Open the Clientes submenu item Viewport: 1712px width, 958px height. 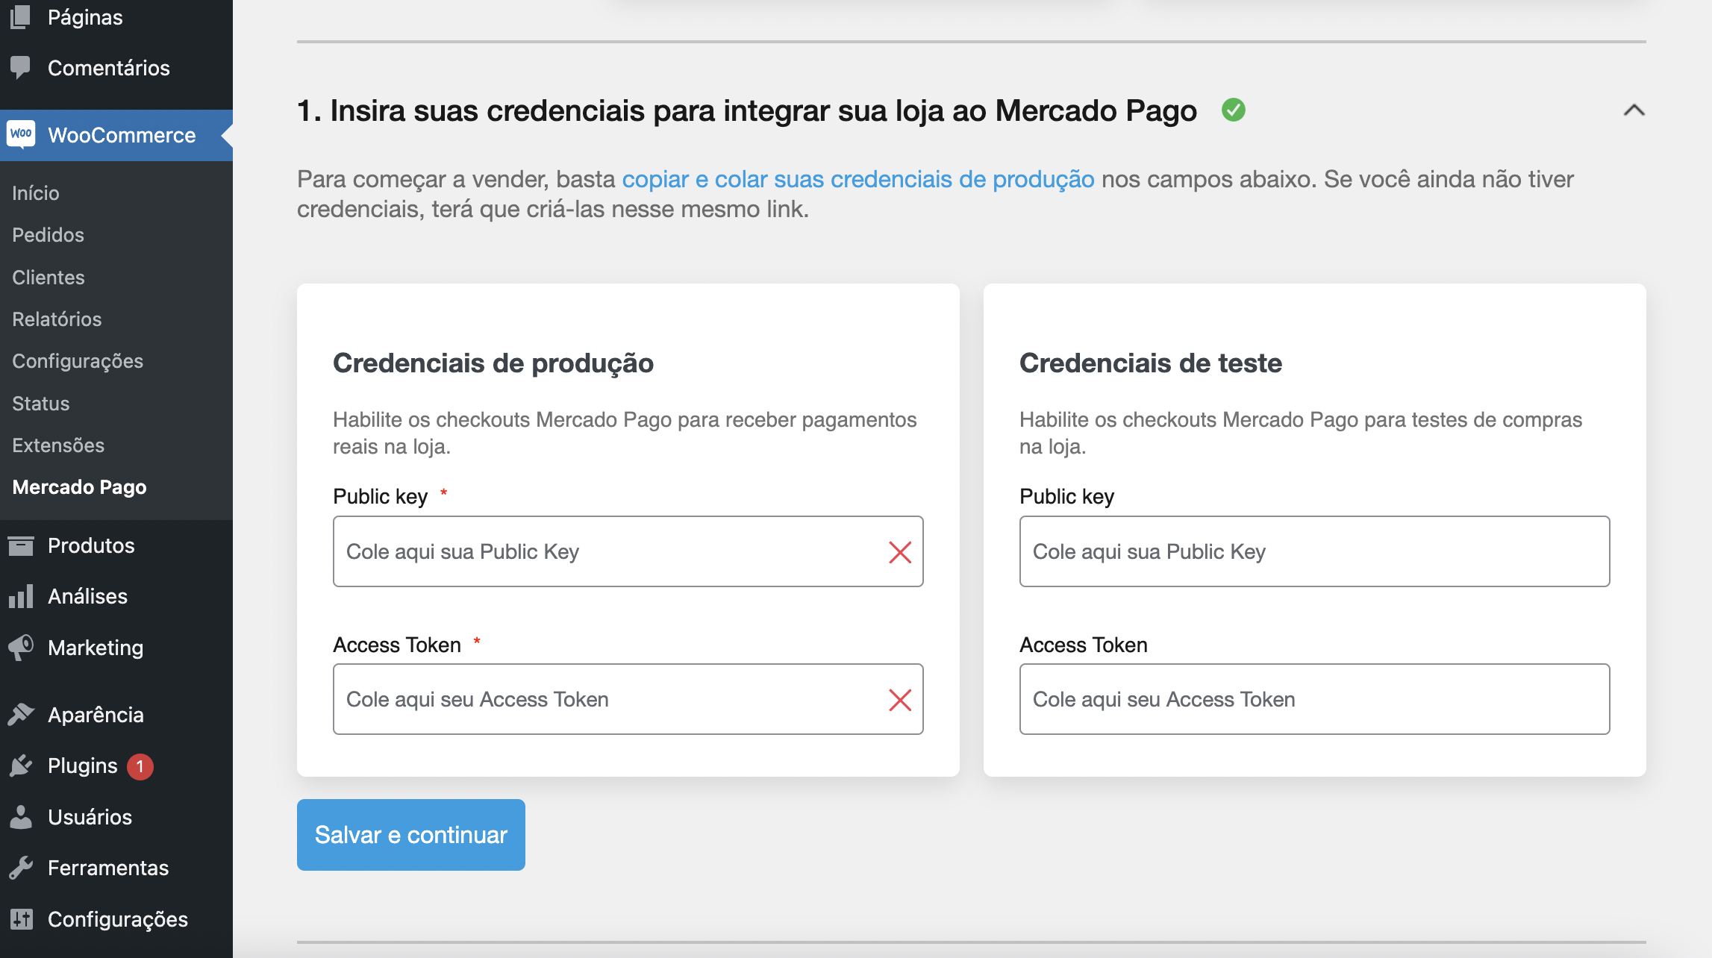pyautogui.click(x=49, y=278)
